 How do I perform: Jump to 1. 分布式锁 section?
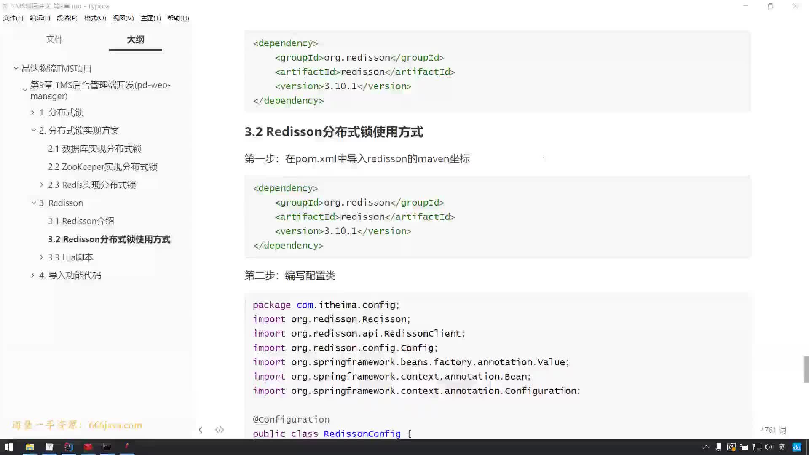(x=62, y=112)
